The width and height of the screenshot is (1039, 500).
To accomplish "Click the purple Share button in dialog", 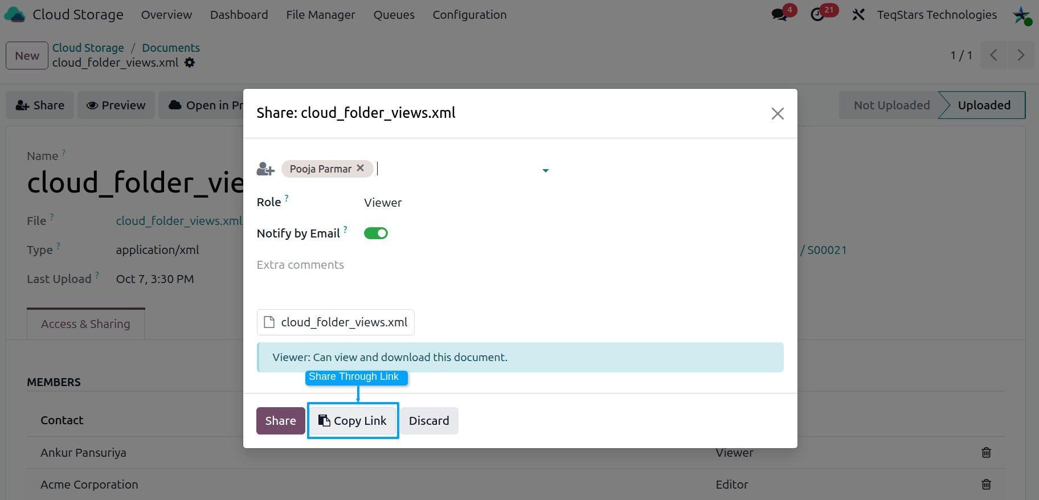I will [x=280, y=421].
